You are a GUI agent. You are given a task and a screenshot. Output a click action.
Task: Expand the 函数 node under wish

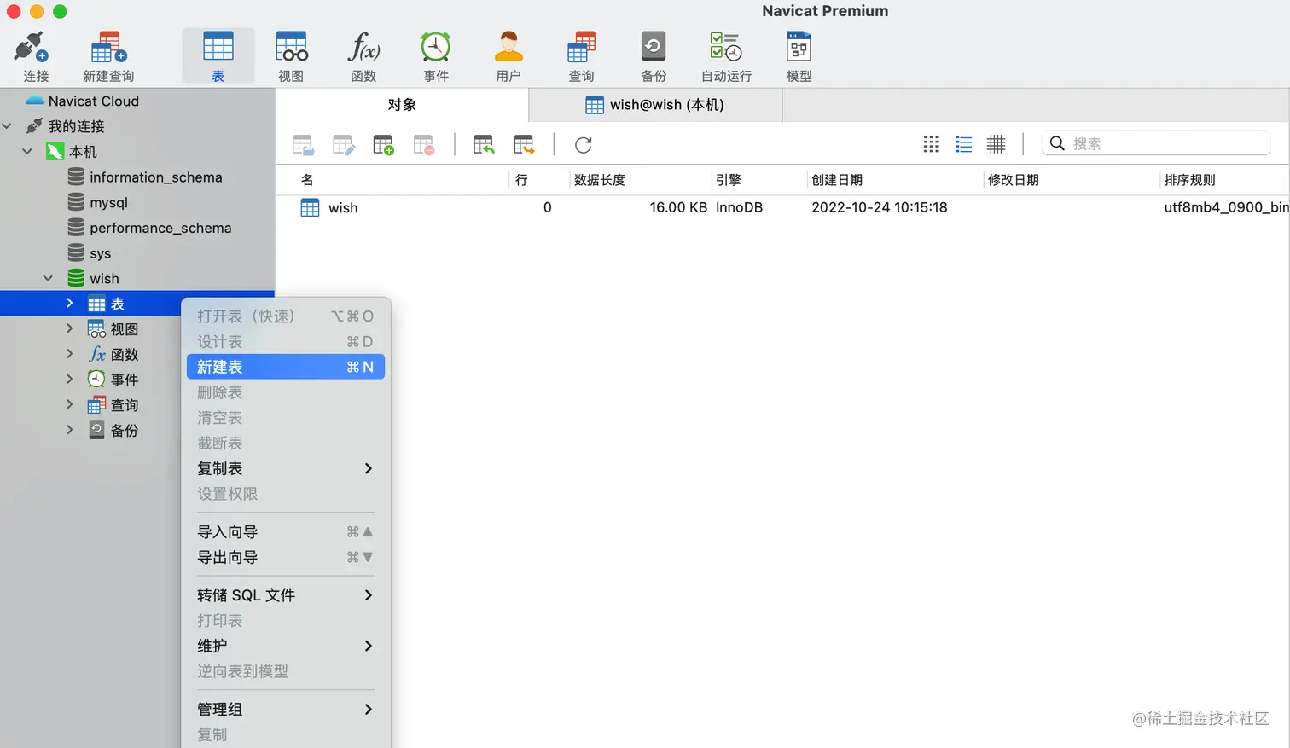70,354
